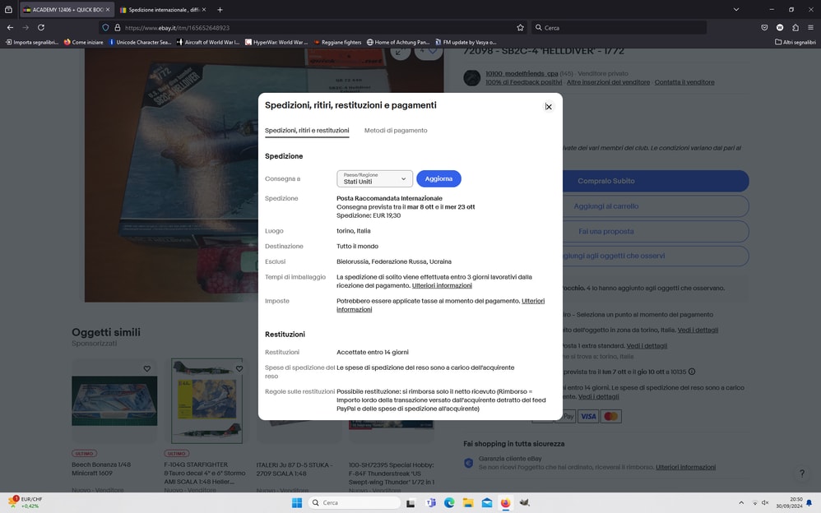Open a new browser tab
This screenshot has width=821, height=513.
coord(220,9)
